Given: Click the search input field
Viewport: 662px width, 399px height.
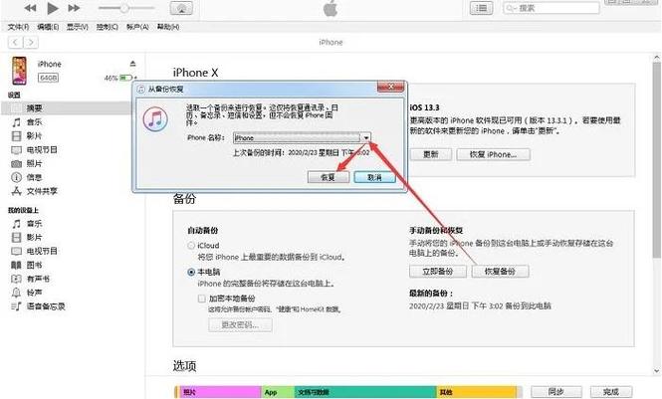Looking at the screenshot, I should [551, 8].
